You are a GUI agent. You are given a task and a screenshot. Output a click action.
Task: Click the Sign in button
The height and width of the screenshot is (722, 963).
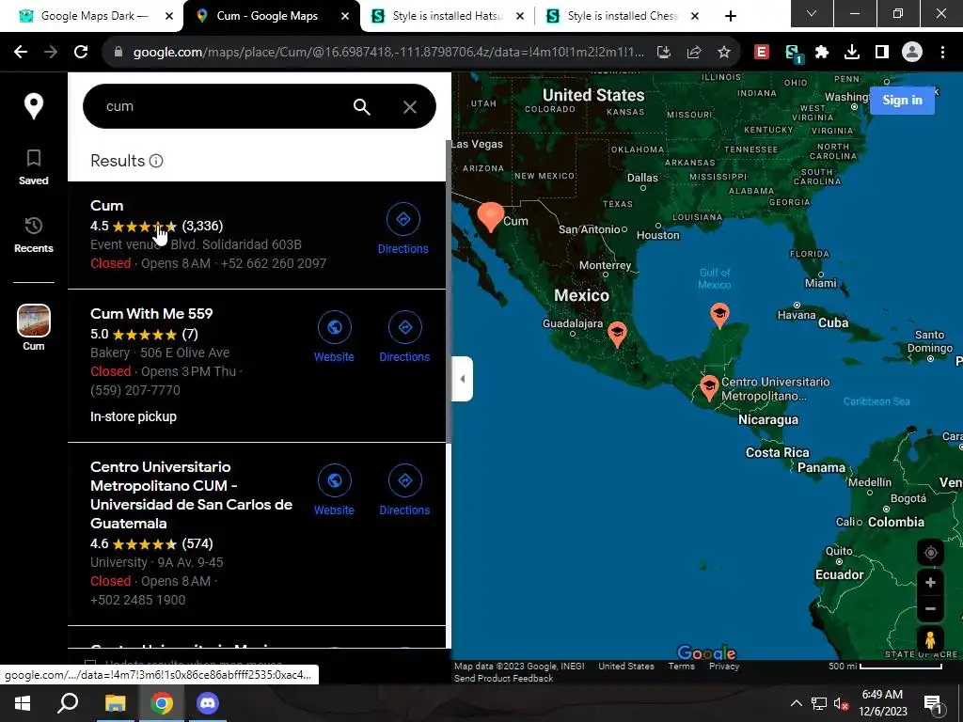coord(902,100)
